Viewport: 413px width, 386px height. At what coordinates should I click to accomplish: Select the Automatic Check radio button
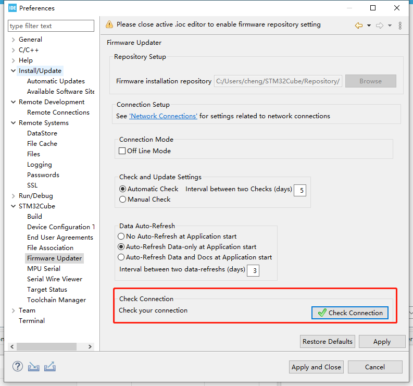(x=122, y=189)
